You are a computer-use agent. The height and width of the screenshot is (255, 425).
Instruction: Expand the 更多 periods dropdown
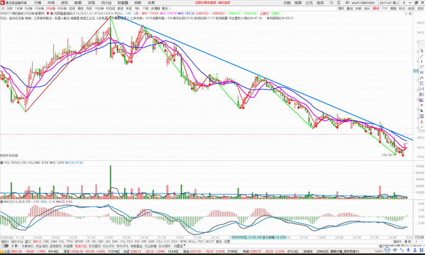166,8
